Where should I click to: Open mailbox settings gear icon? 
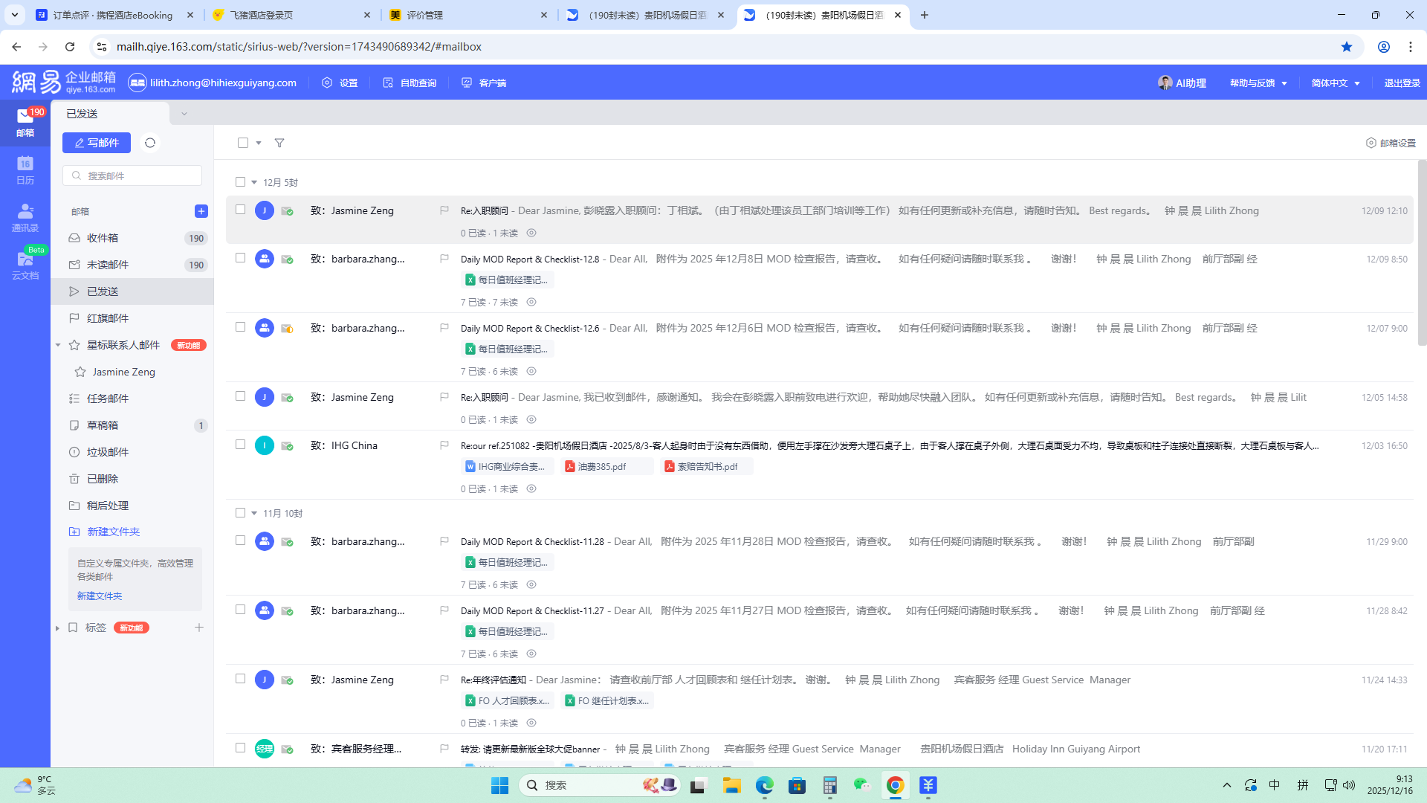tap(1371, 143)
